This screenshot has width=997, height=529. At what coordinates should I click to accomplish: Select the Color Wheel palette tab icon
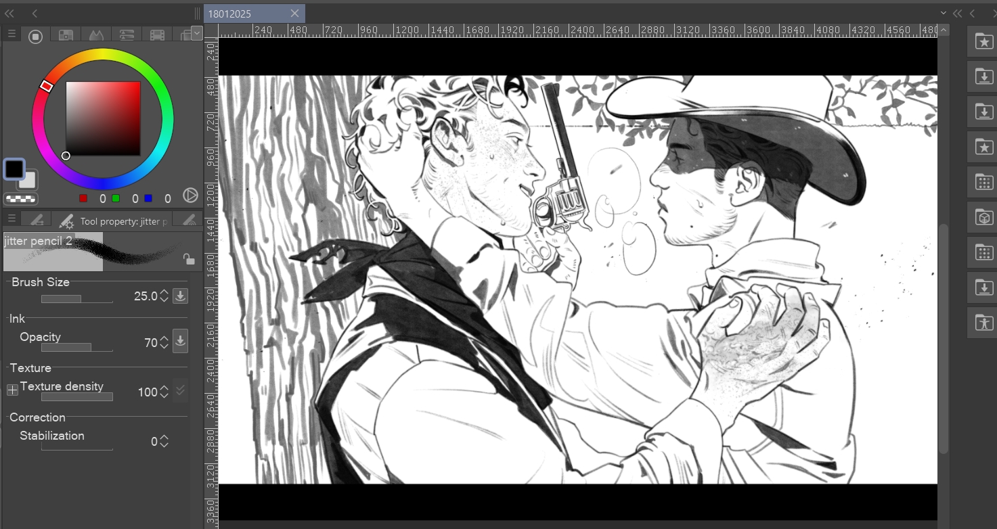[36, 37]
